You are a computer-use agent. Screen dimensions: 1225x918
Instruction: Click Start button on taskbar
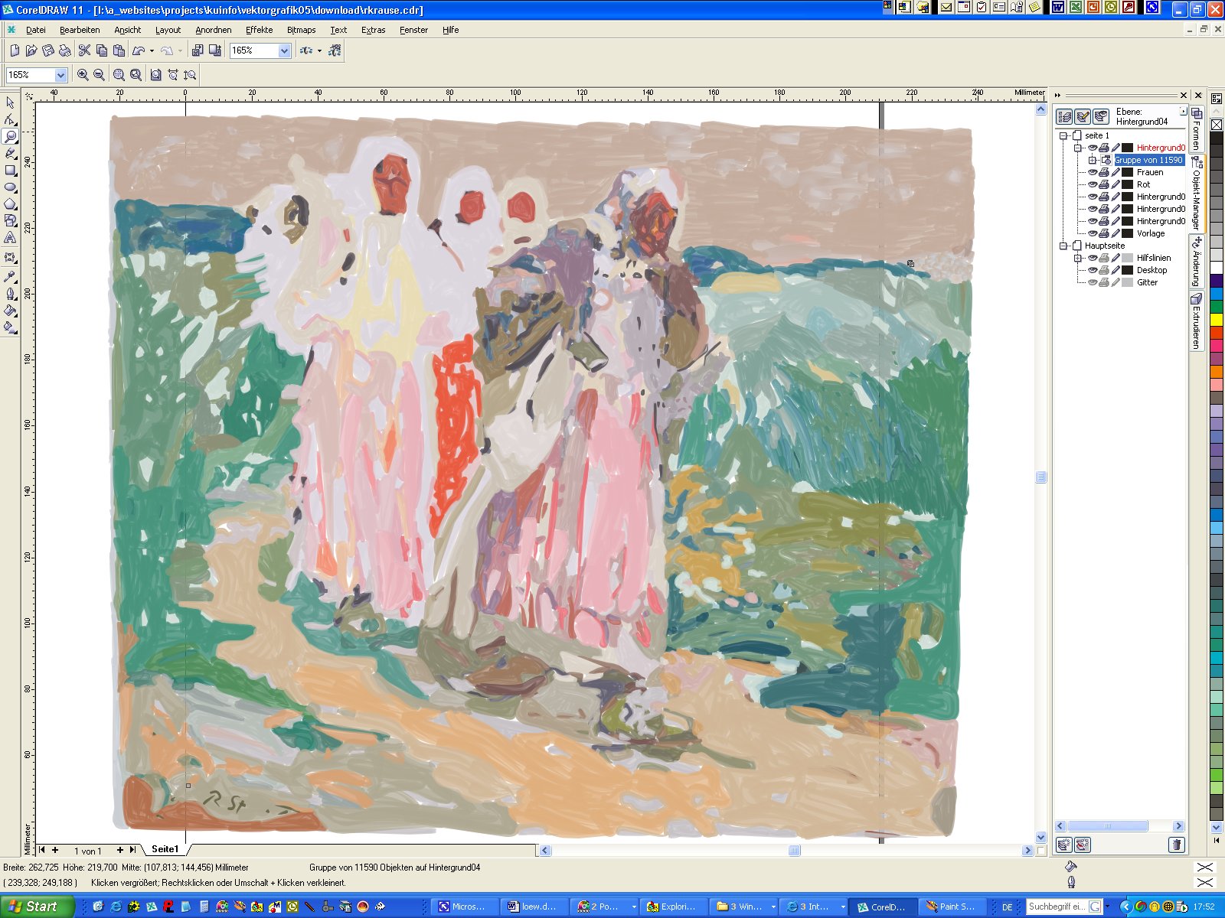point(36,907)
